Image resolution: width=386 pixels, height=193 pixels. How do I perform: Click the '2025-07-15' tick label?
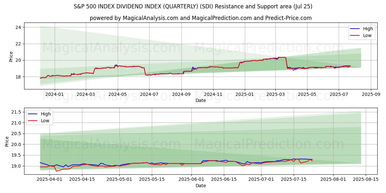(x=294, y=179)
